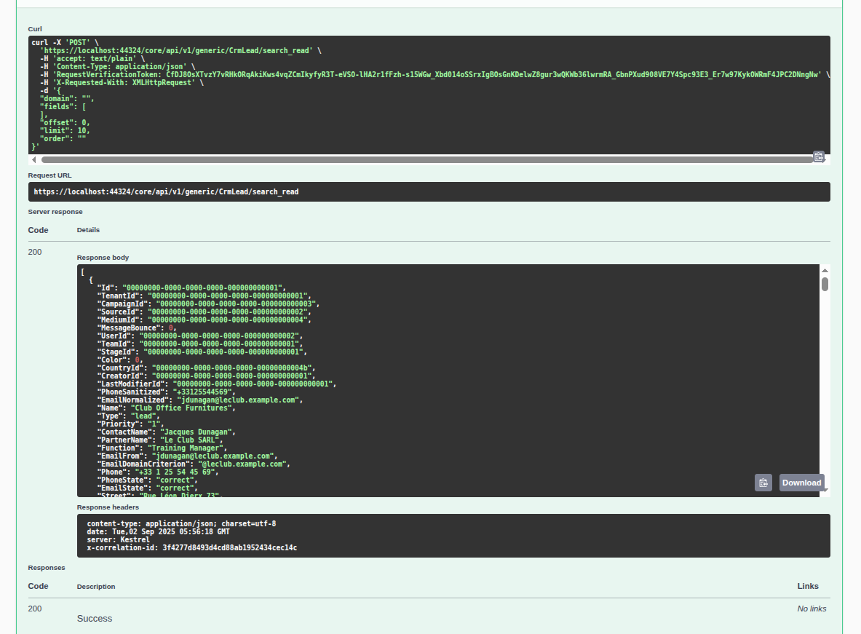Click the "MessageBounce": 0 line
This screenshot has height=634, width=861.
(x=137, y=328)
